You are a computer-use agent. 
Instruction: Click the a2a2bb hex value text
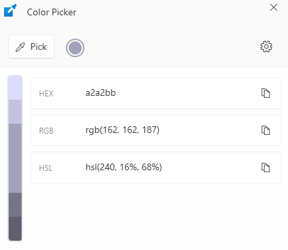tap(100, 92)
